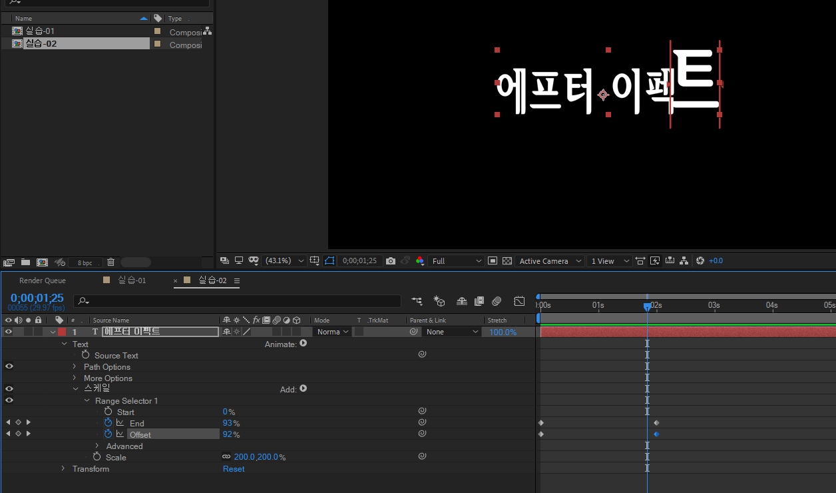
Task: Toggle Hide Shy Layers icon
Action: (461, 301)
